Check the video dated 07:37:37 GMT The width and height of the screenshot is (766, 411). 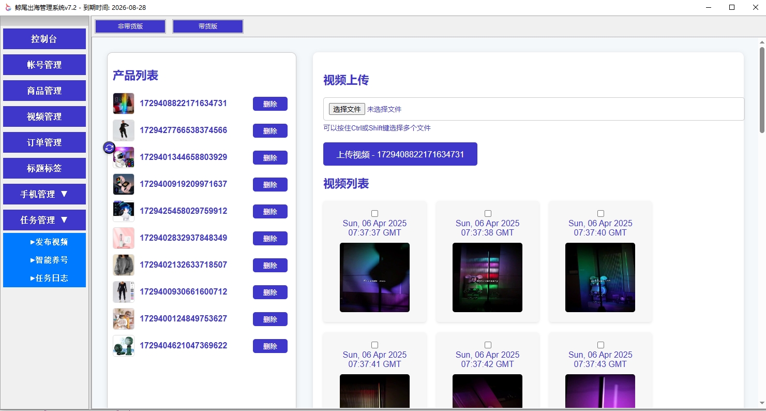(375, 214)
